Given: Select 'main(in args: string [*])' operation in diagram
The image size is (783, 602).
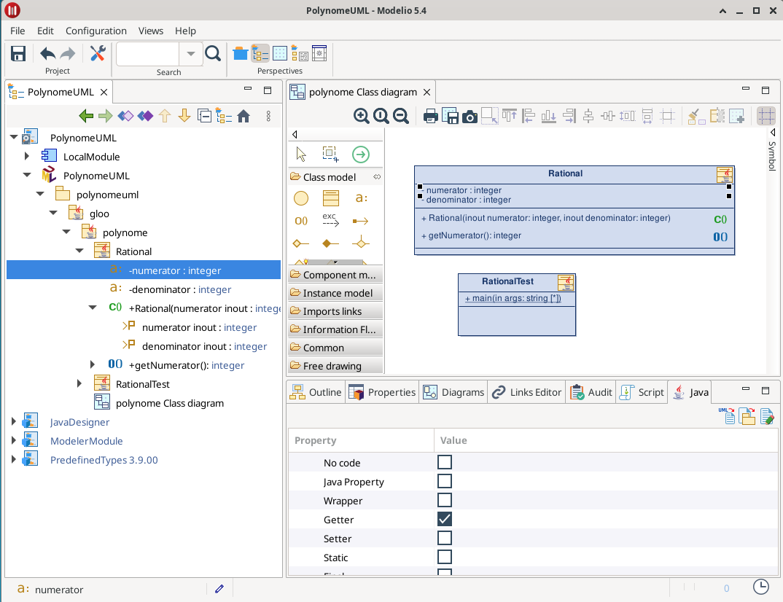Looking at the screenshot, I should (513, 298).
